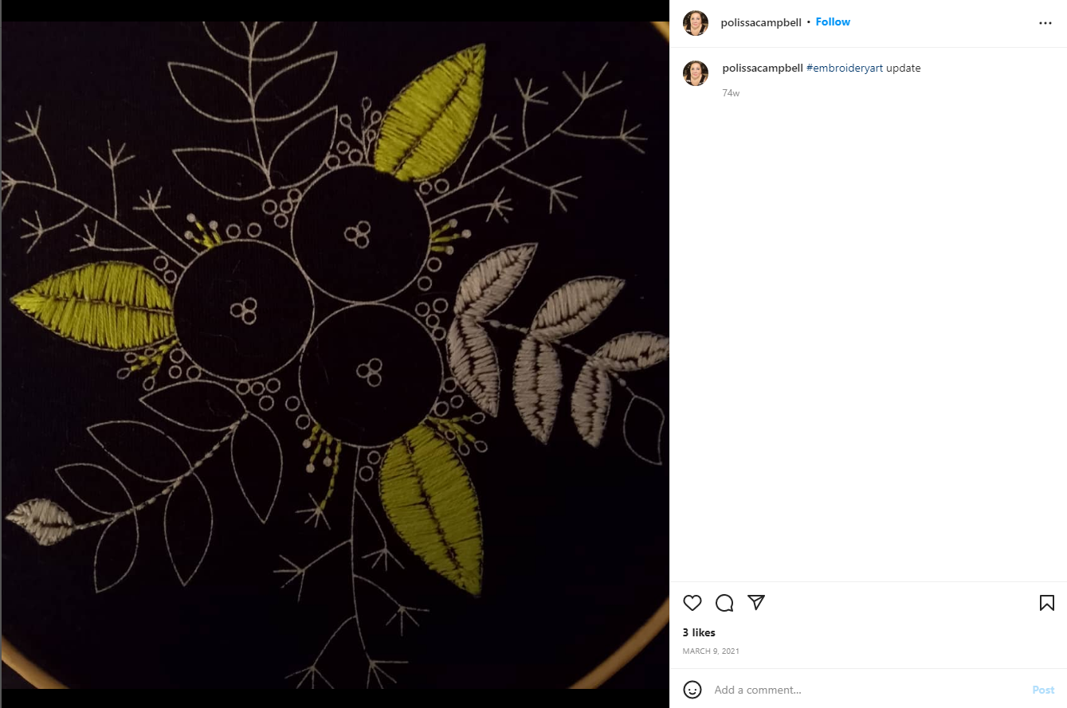Open emoji picker smiley icon
Image resolution: width=1067 pixels, height=708 pixels.
pos(692,690)
